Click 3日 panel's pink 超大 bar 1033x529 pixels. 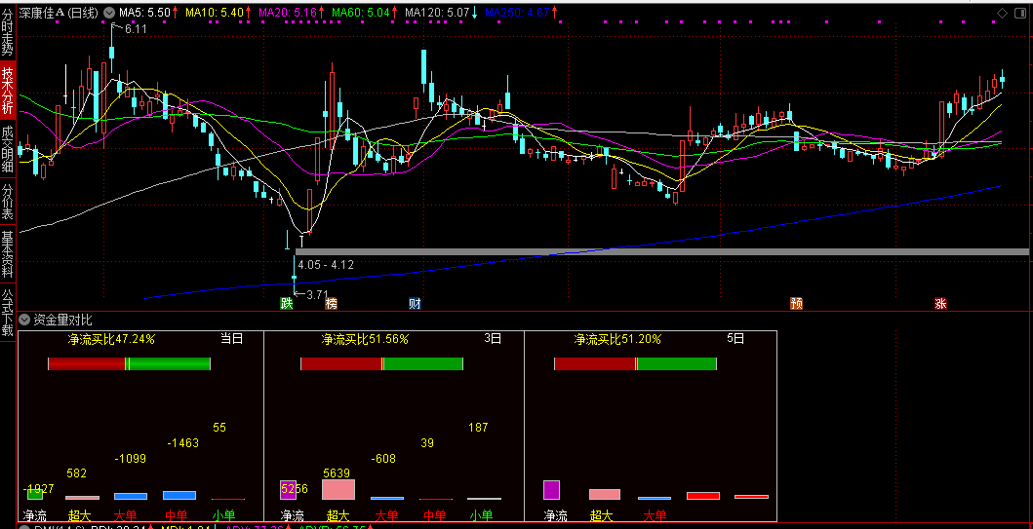tap(338, 489)
